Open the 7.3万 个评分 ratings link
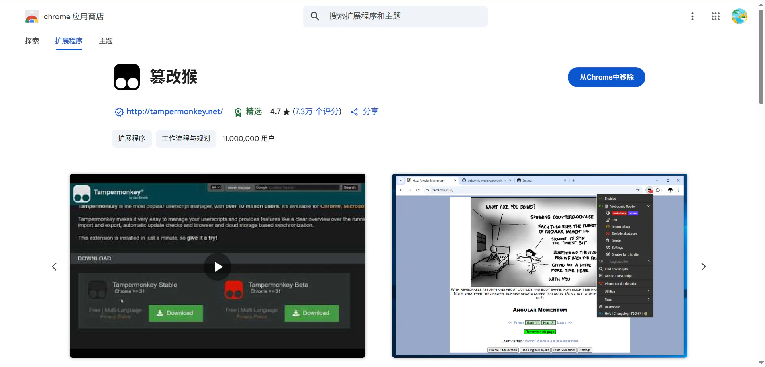Viewport: 765px width, 367px height. [317, 112]
